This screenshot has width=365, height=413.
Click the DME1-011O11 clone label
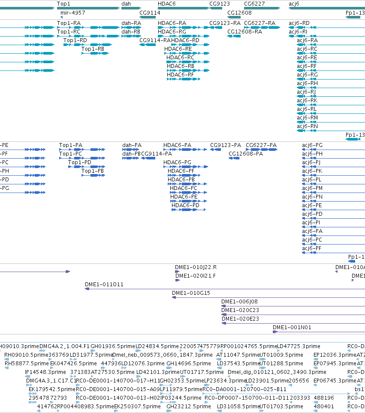[104, 285]
